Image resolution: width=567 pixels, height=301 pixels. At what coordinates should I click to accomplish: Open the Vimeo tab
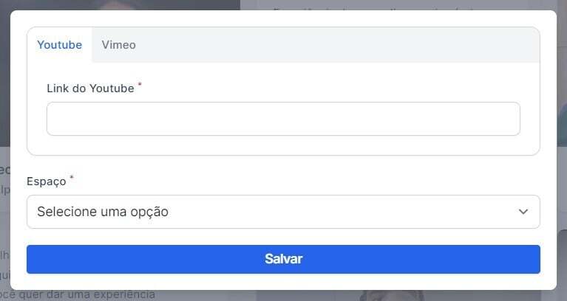pyautogui.click(x=118, y=45)
